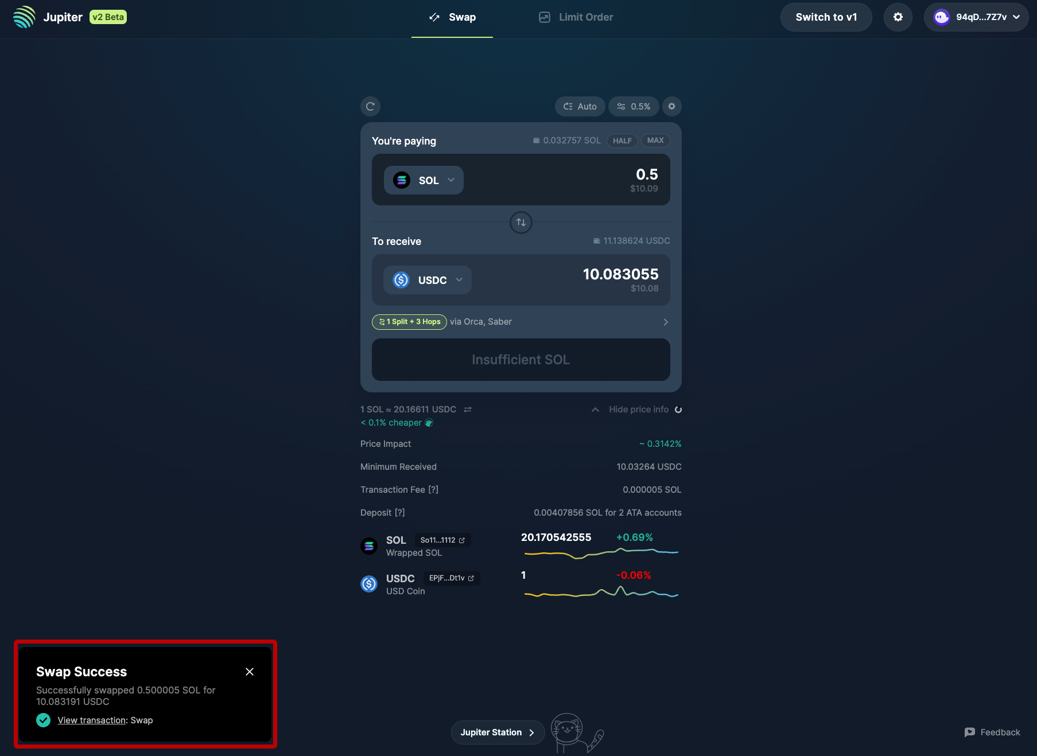
Task: Open the USDC token selector
Action: coord(428,280)
